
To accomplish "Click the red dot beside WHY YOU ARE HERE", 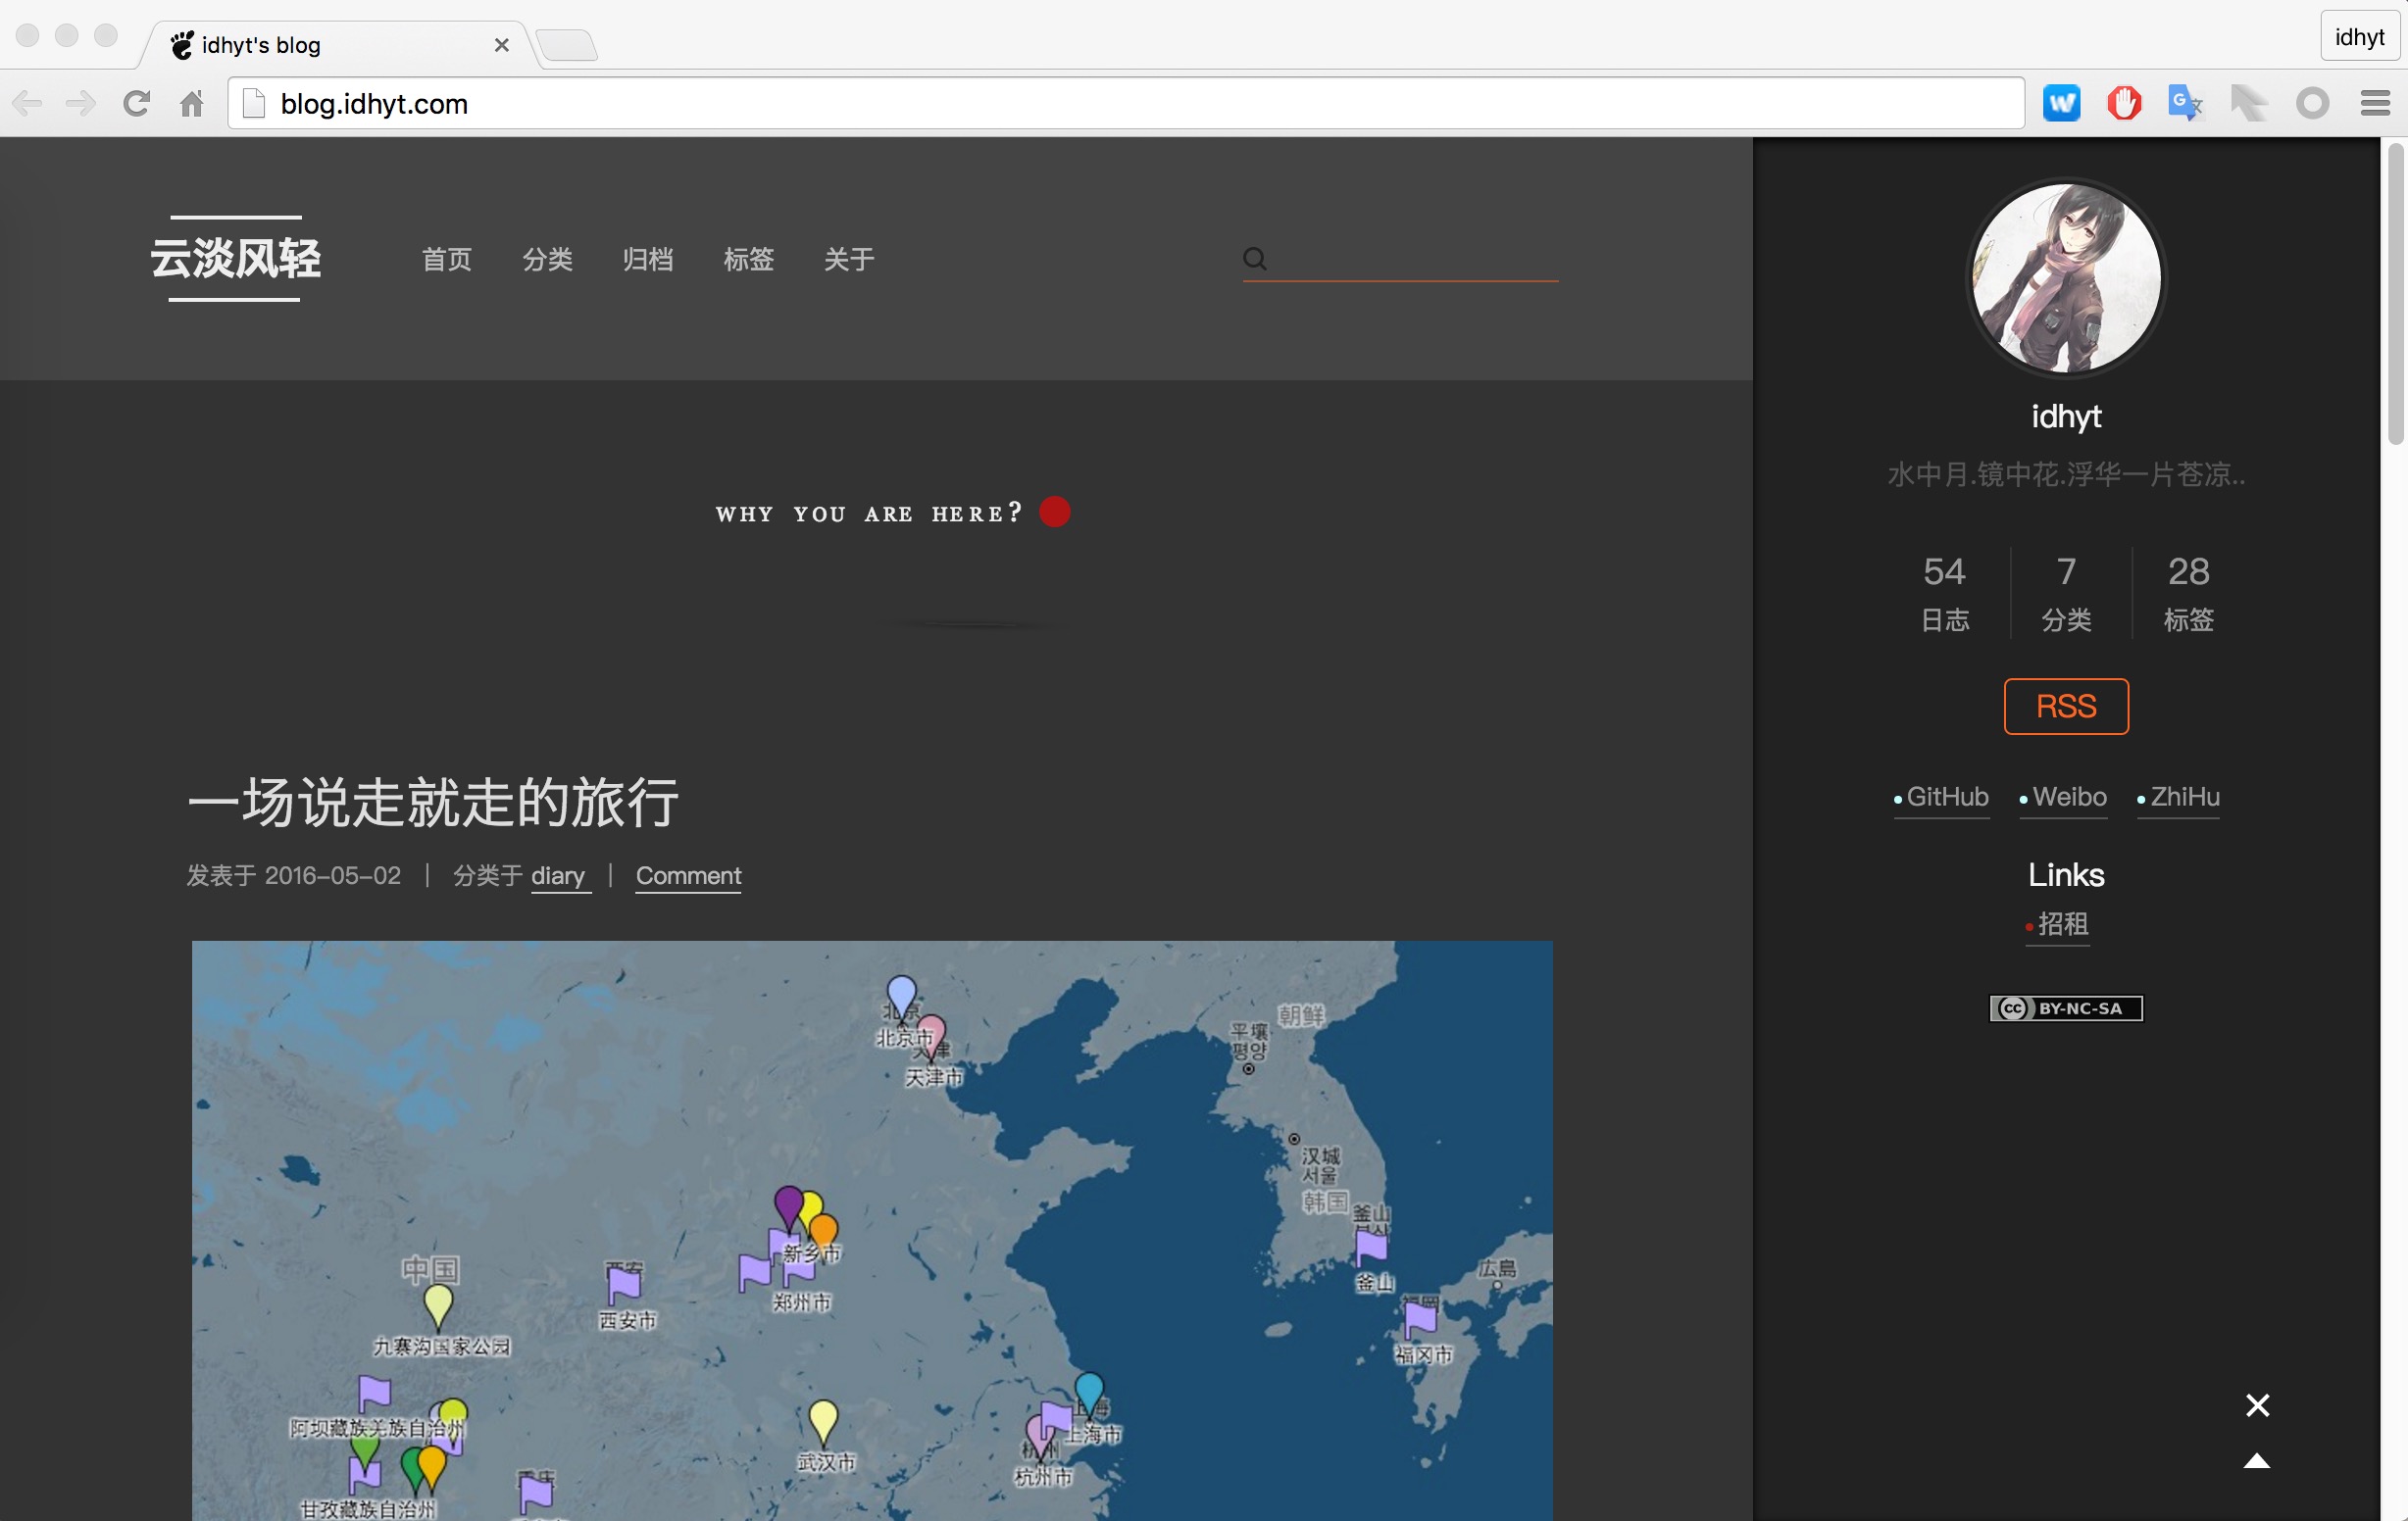I will click(1054, 512).
